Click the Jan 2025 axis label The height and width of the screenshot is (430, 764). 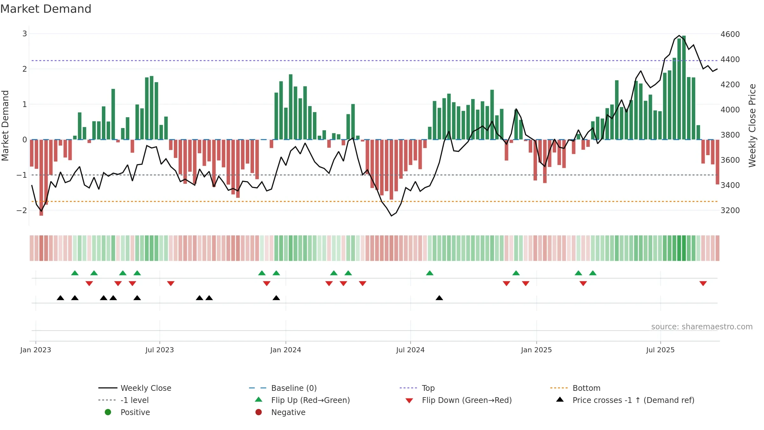[536, 350]
